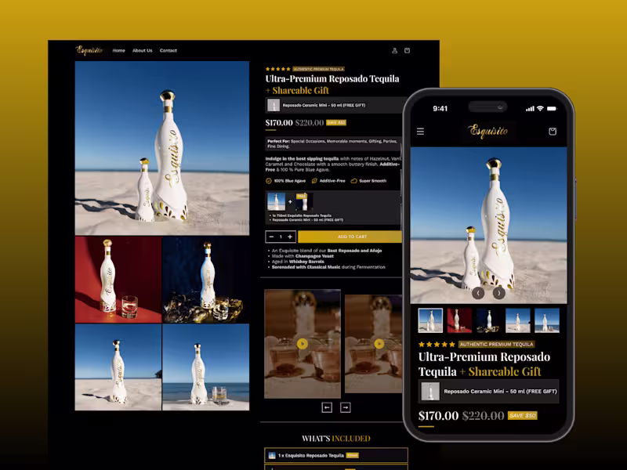
Task: Go to previous video with left arrow
Action: click(x=327, y=407)
